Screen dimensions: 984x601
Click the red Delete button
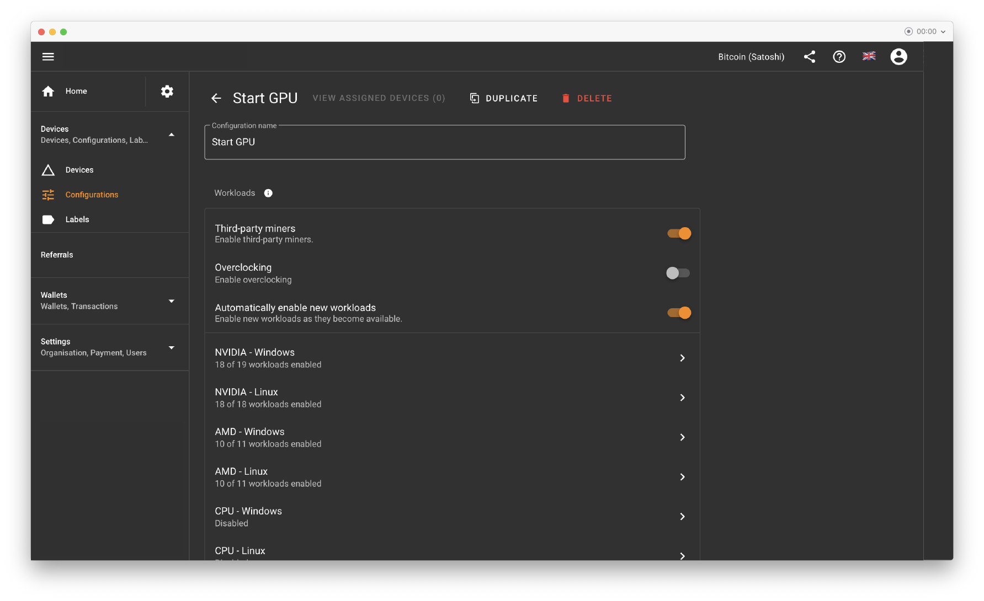[x=587, y=98]
